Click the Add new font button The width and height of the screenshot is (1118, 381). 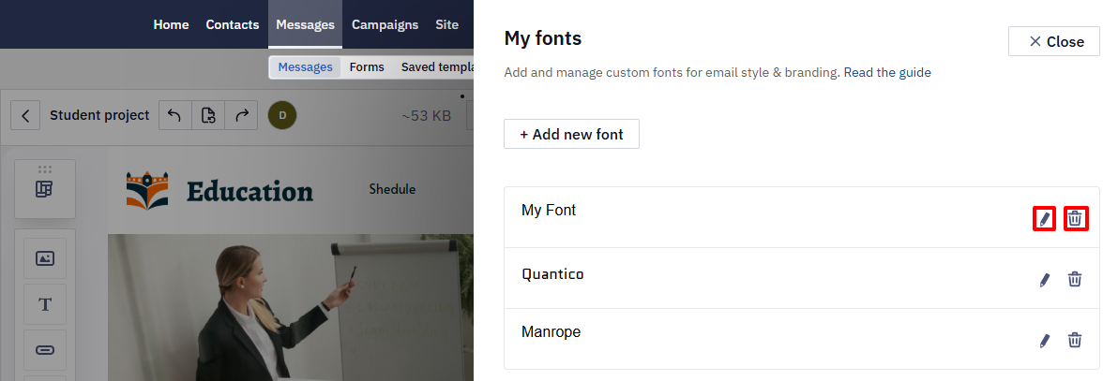[x=572, y=134]
